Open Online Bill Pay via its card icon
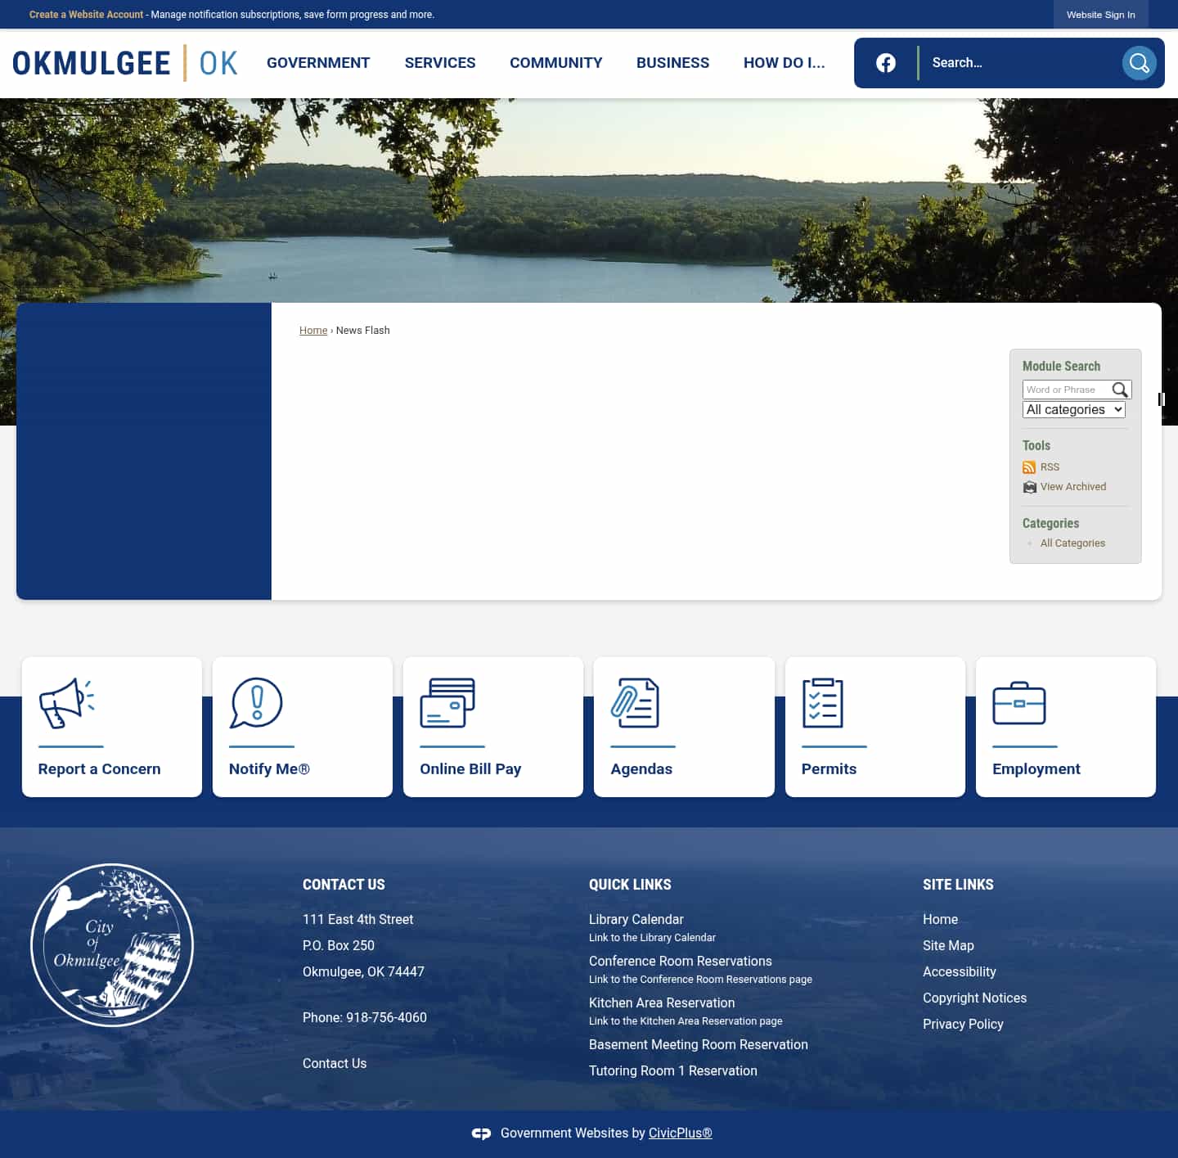 447,702
